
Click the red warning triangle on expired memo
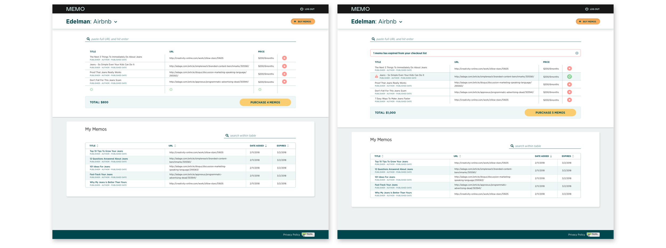[376, 77]
